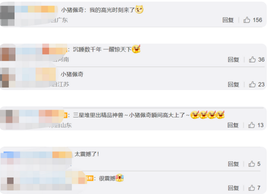268x194 pixels.
Task: Open avatar of the Guangdong commenter
Action: [7, 14]
